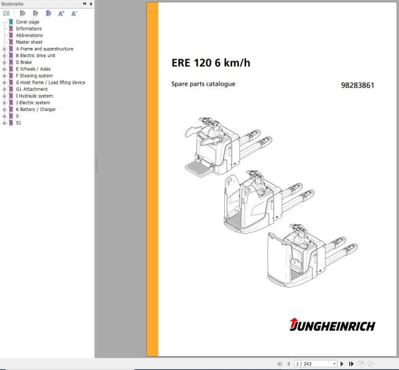Click the double-arrow expand icon in Bookmarks header
Viewport: 399px width, 370px height.
tap(84, 3)
